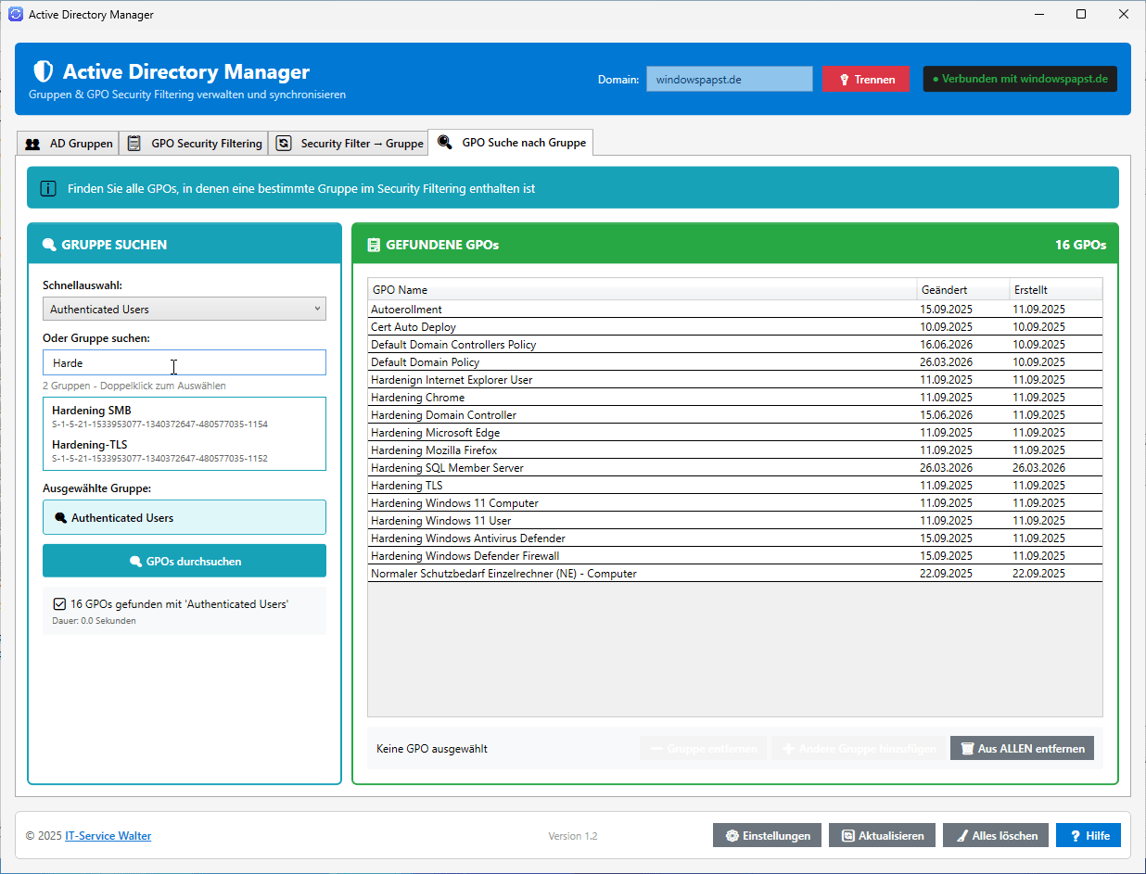Open the GPO Security Filtering tab

tap(194, 143)
